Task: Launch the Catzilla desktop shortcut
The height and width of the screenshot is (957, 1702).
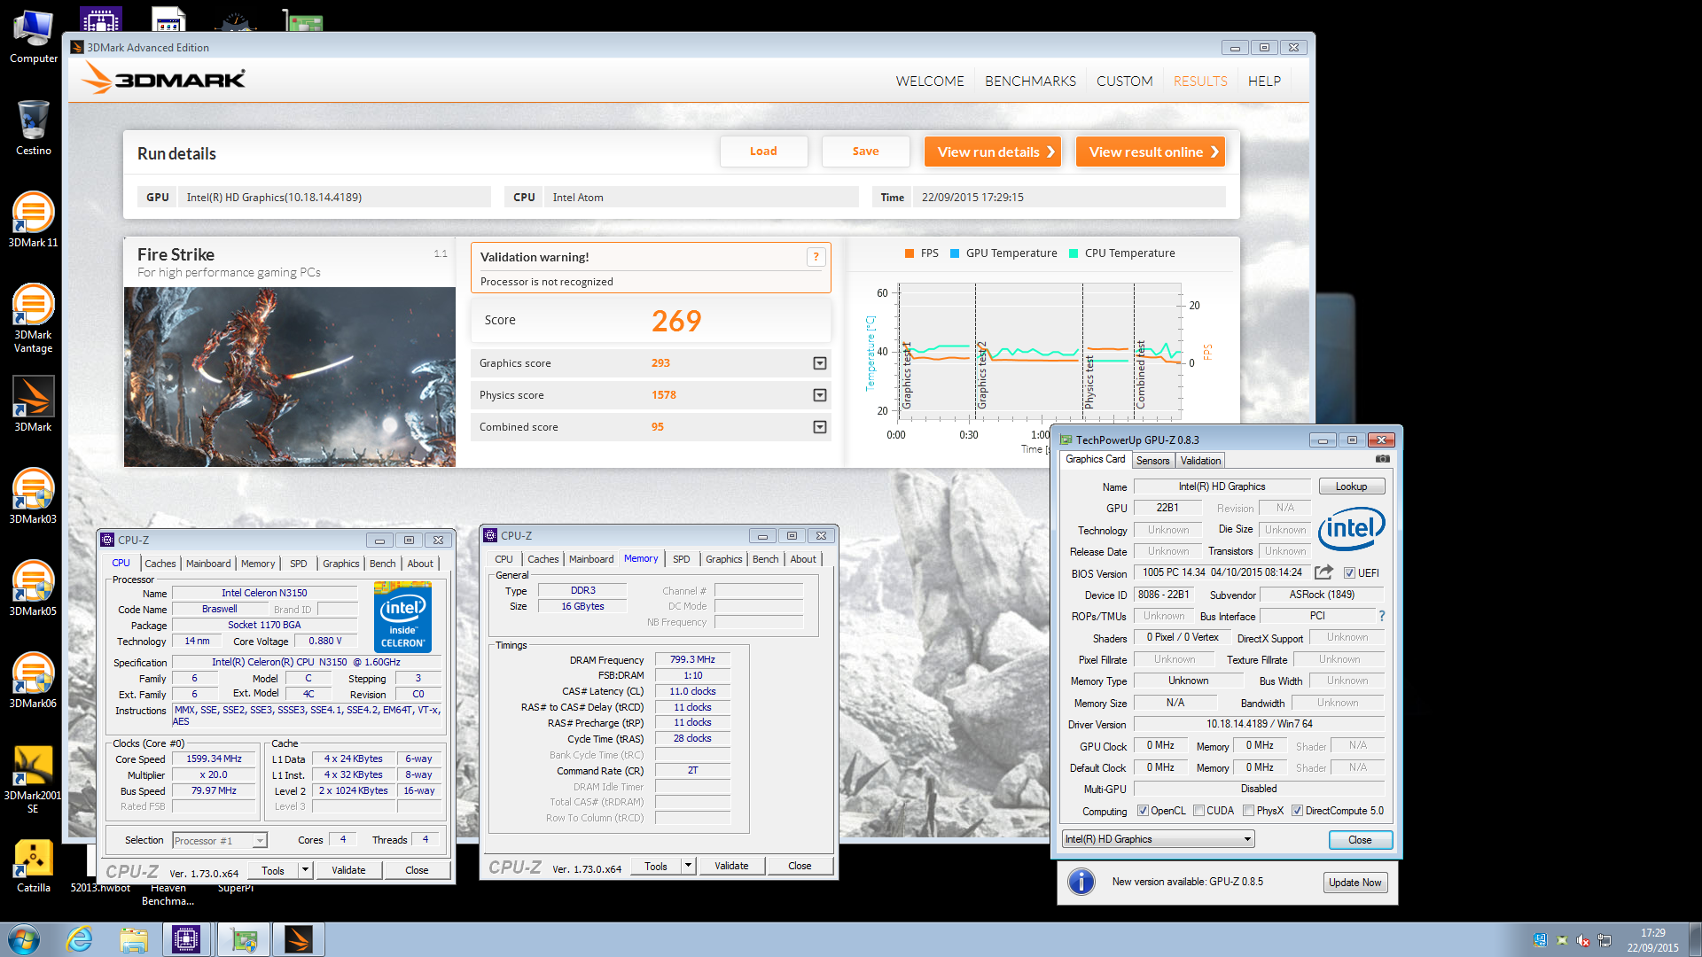Action: tap(33, 865)
